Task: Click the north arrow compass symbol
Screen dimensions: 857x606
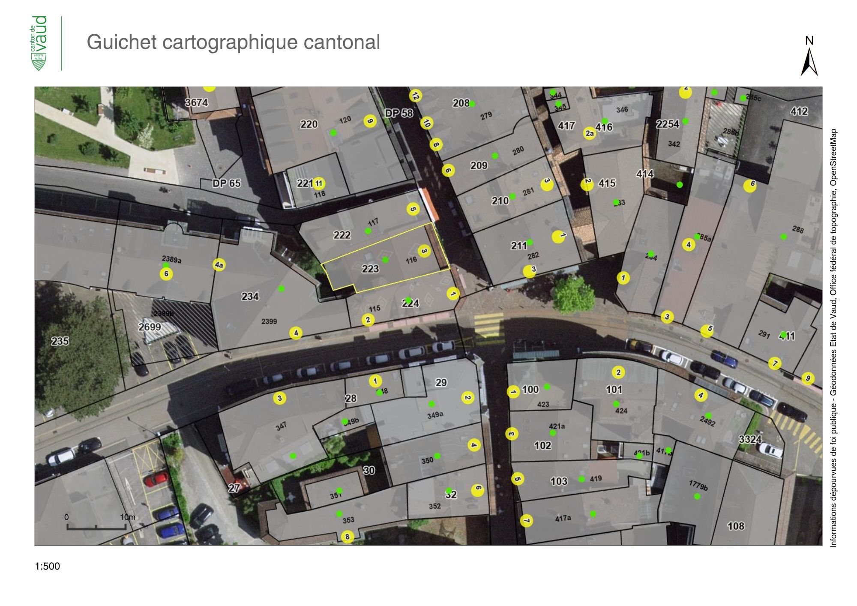Action: [x=809, y=62]
